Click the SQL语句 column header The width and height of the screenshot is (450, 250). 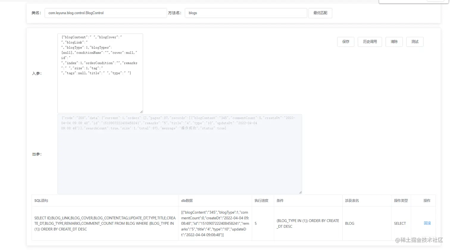pyautogui.click(x=105, y=201)
